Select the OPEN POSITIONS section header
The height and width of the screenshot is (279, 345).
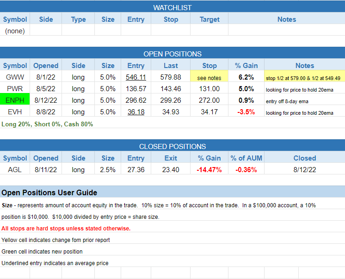click(172, 54)
